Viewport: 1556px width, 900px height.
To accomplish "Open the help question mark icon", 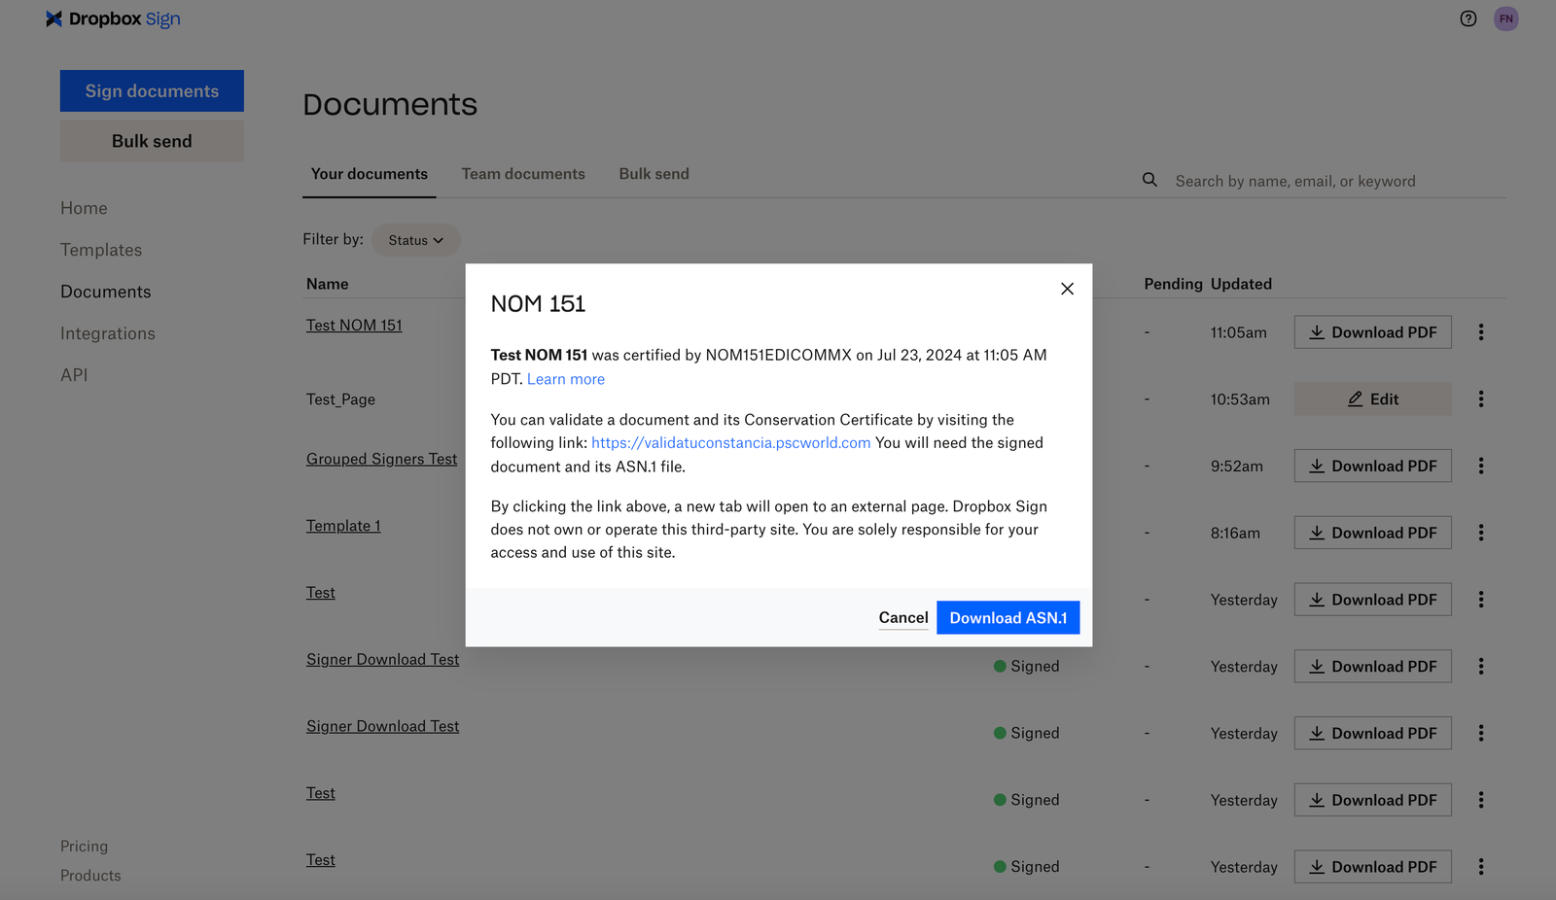I will tap(1468, 18).
